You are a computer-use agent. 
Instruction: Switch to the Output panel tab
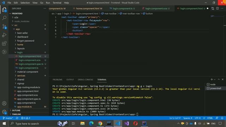[x=70, y=80]
